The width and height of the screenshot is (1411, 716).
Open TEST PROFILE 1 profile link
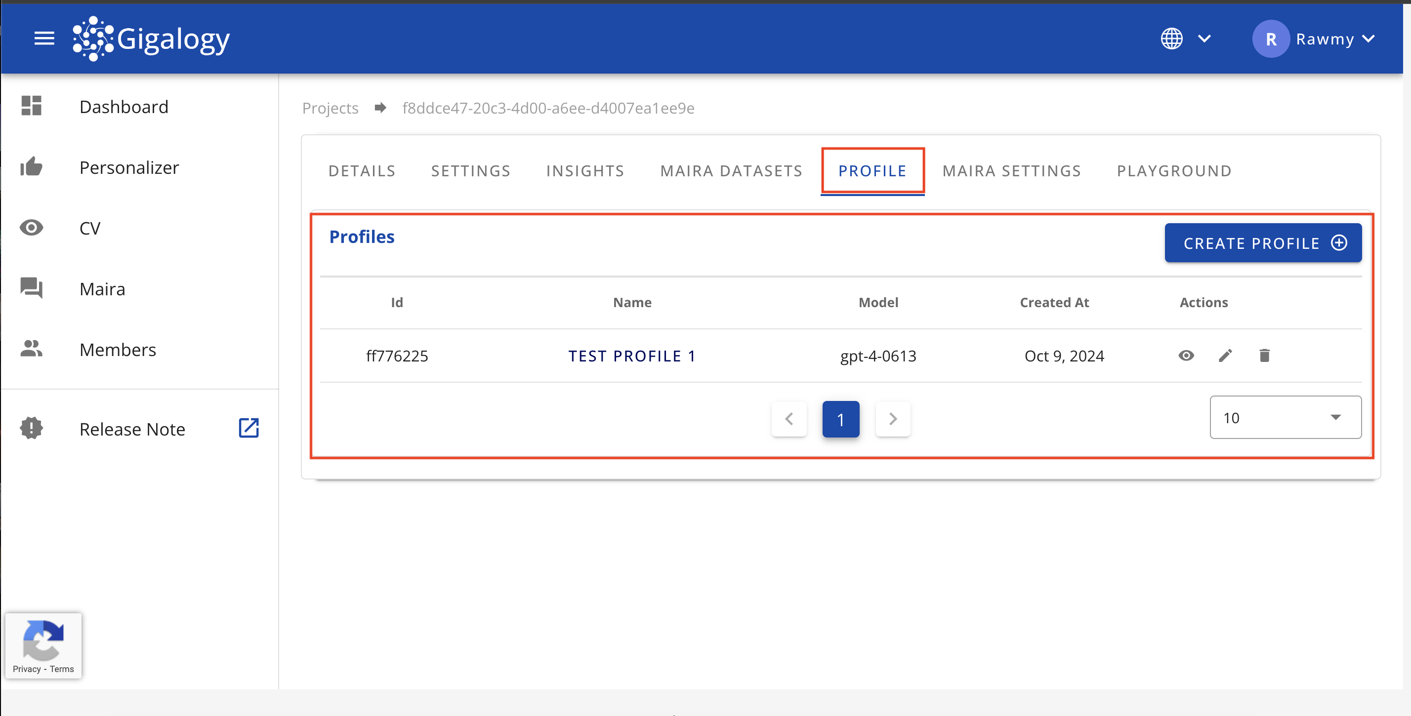point(633,355)
